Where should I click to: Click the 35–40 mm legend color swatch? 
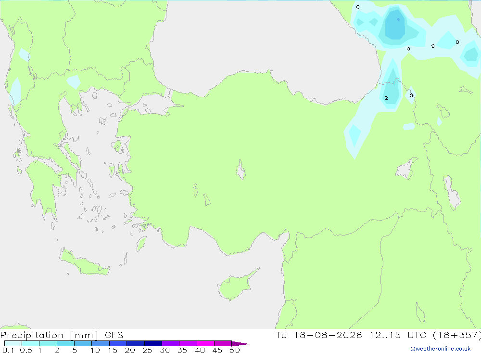[188, 343]
